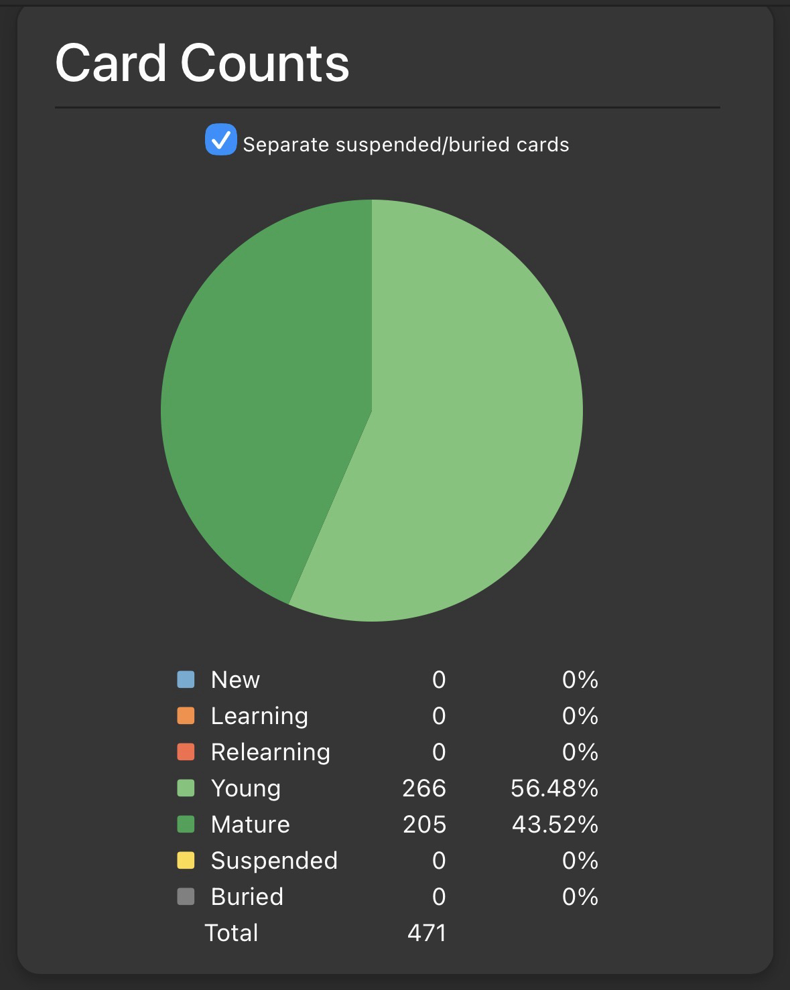The height and width of the screenshot is (990, 790).
Task: Click the Buried label in legend
Action: 247,897
